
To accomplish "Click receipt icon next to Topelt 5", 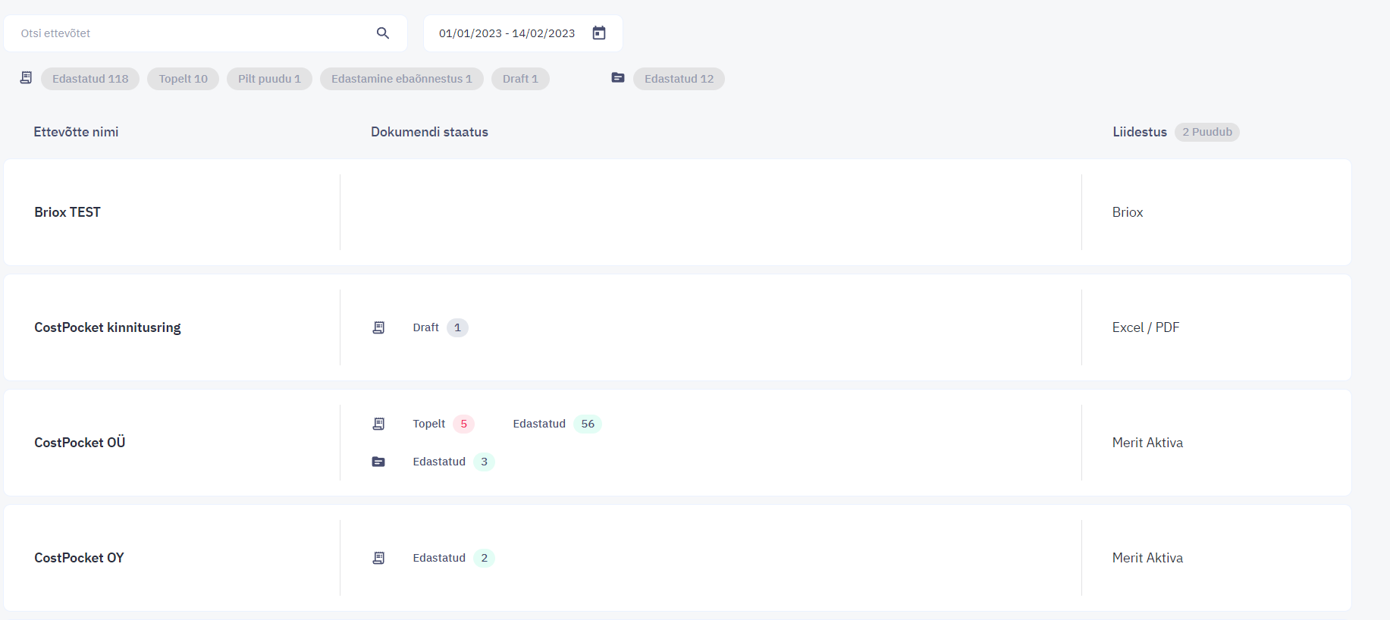I will coord(378,424).
